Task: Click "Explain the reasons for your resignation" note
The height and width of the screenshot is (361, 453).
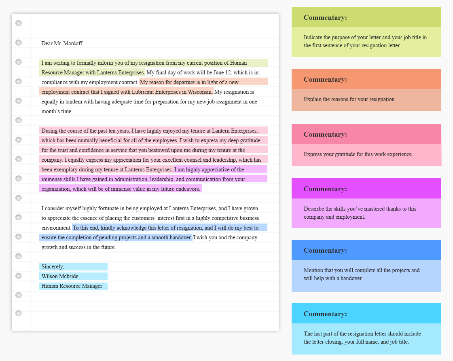Action: click(349, 99)
